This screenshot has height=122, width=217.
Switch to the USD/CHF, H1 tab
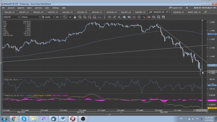pos(53,12)
